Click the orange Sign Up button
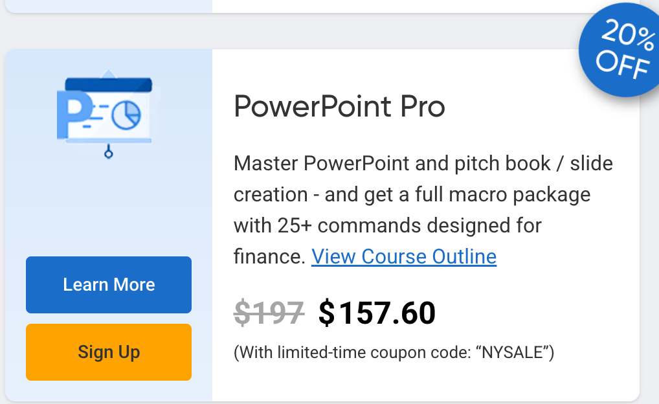 click(x=109, y=352)
